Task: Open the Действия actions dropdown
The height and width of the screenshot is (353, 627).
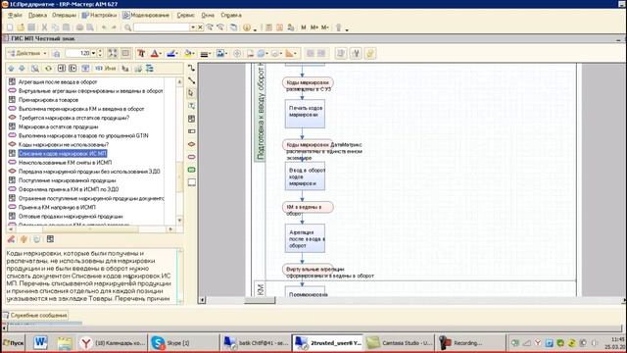Action: pos(27,53)
